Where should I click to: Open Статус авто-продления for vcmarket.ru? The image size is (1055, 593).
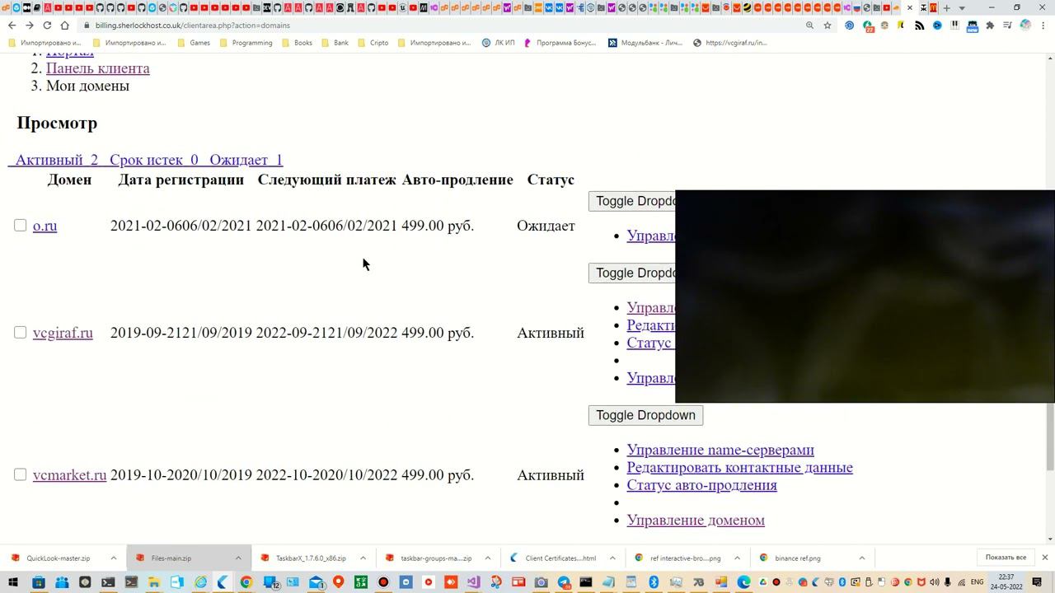click(701, 485)
